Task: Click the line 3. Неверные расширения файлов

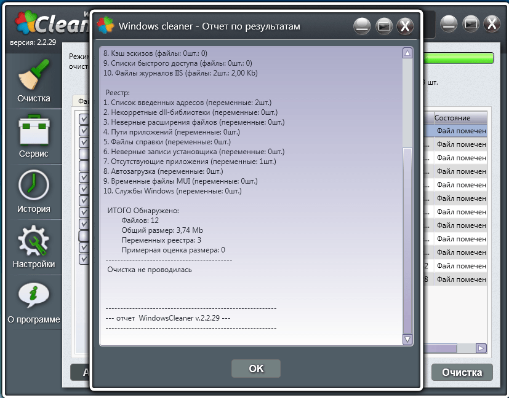Action: [x=194, y=122]
